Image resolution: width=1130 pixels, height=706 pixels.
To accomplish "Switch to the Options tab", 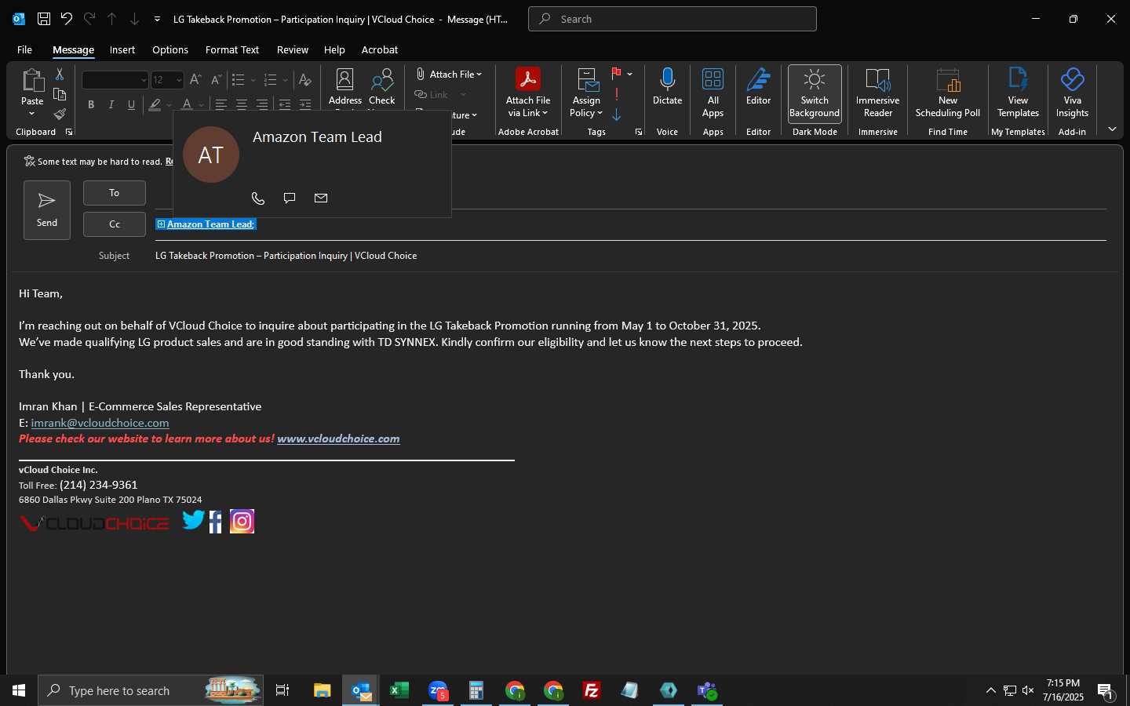I will (x=170, y=49).
